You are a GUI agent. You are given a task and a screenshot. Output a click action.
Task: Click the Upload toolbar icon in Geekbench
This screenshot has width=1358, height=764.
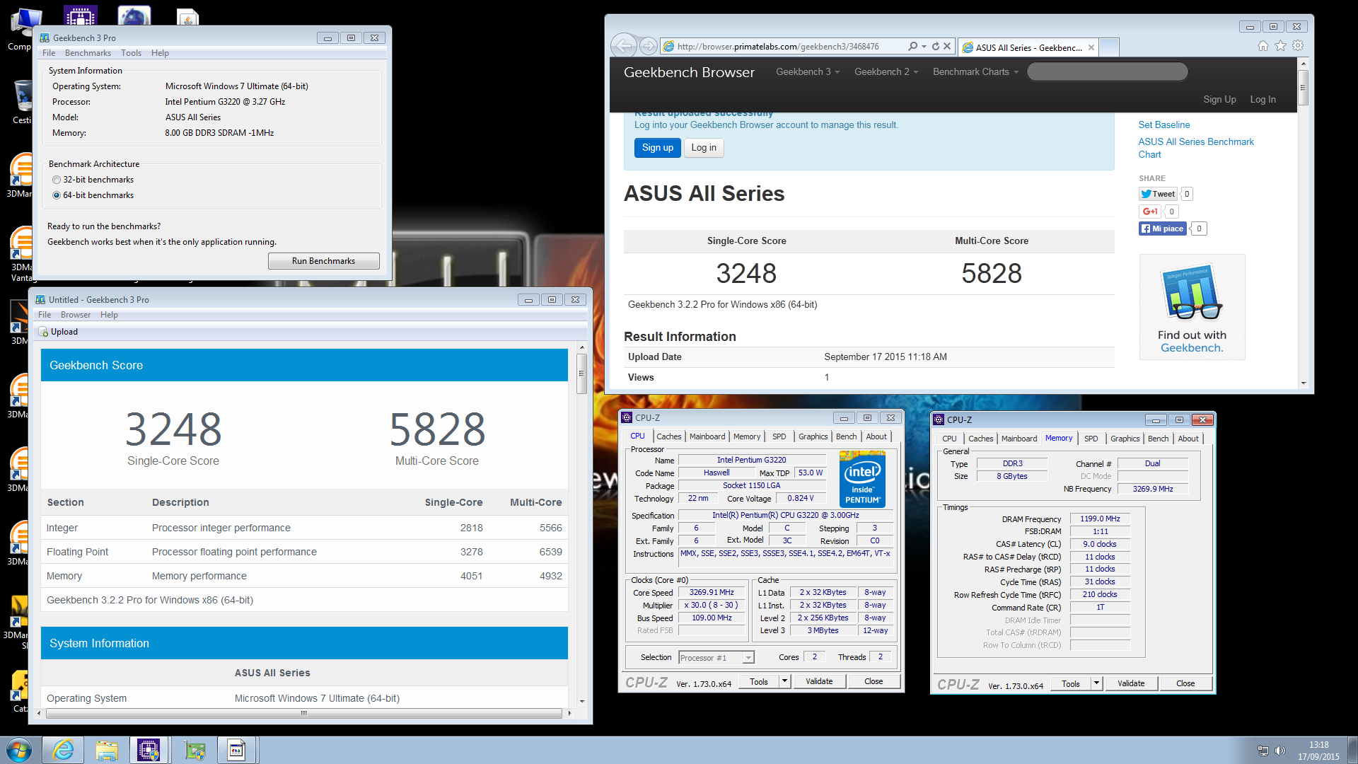point(44,332)
